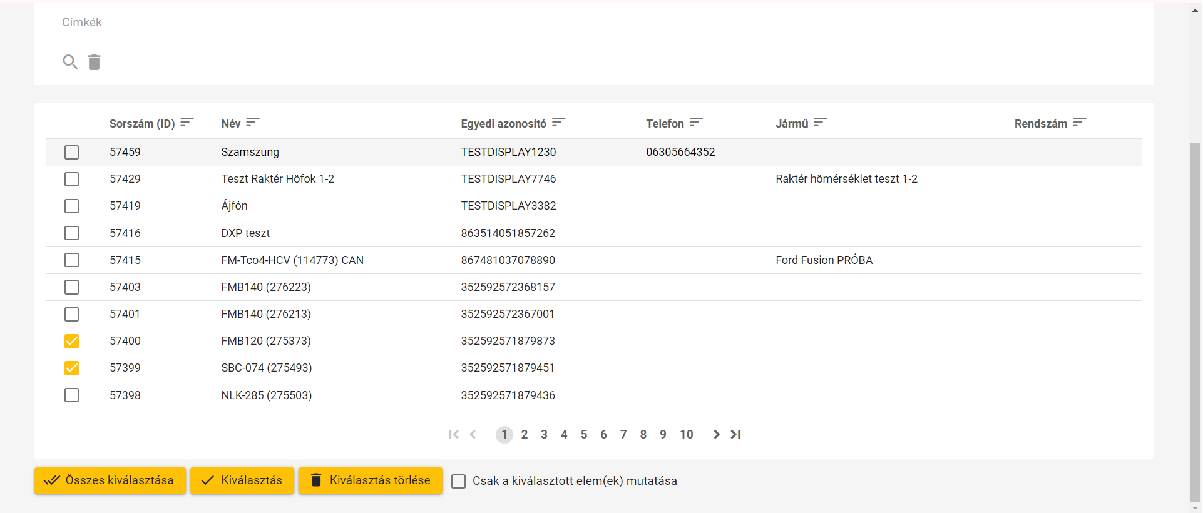Click sort icon next to Rendszám
Image resolution: width=1203 pixels, height=513 pixels.
pyautogui.click(x=1079, y=123)
